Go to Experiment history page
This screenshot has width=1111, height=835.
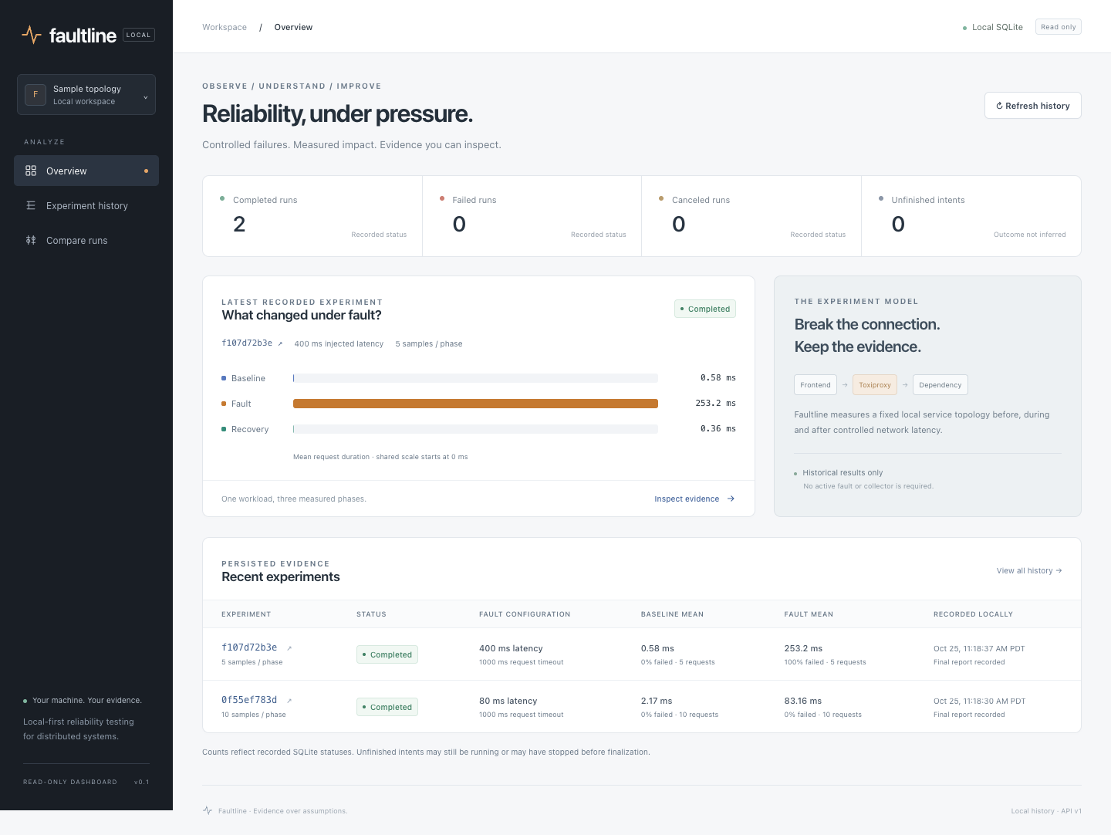click(x=86, y=205)
